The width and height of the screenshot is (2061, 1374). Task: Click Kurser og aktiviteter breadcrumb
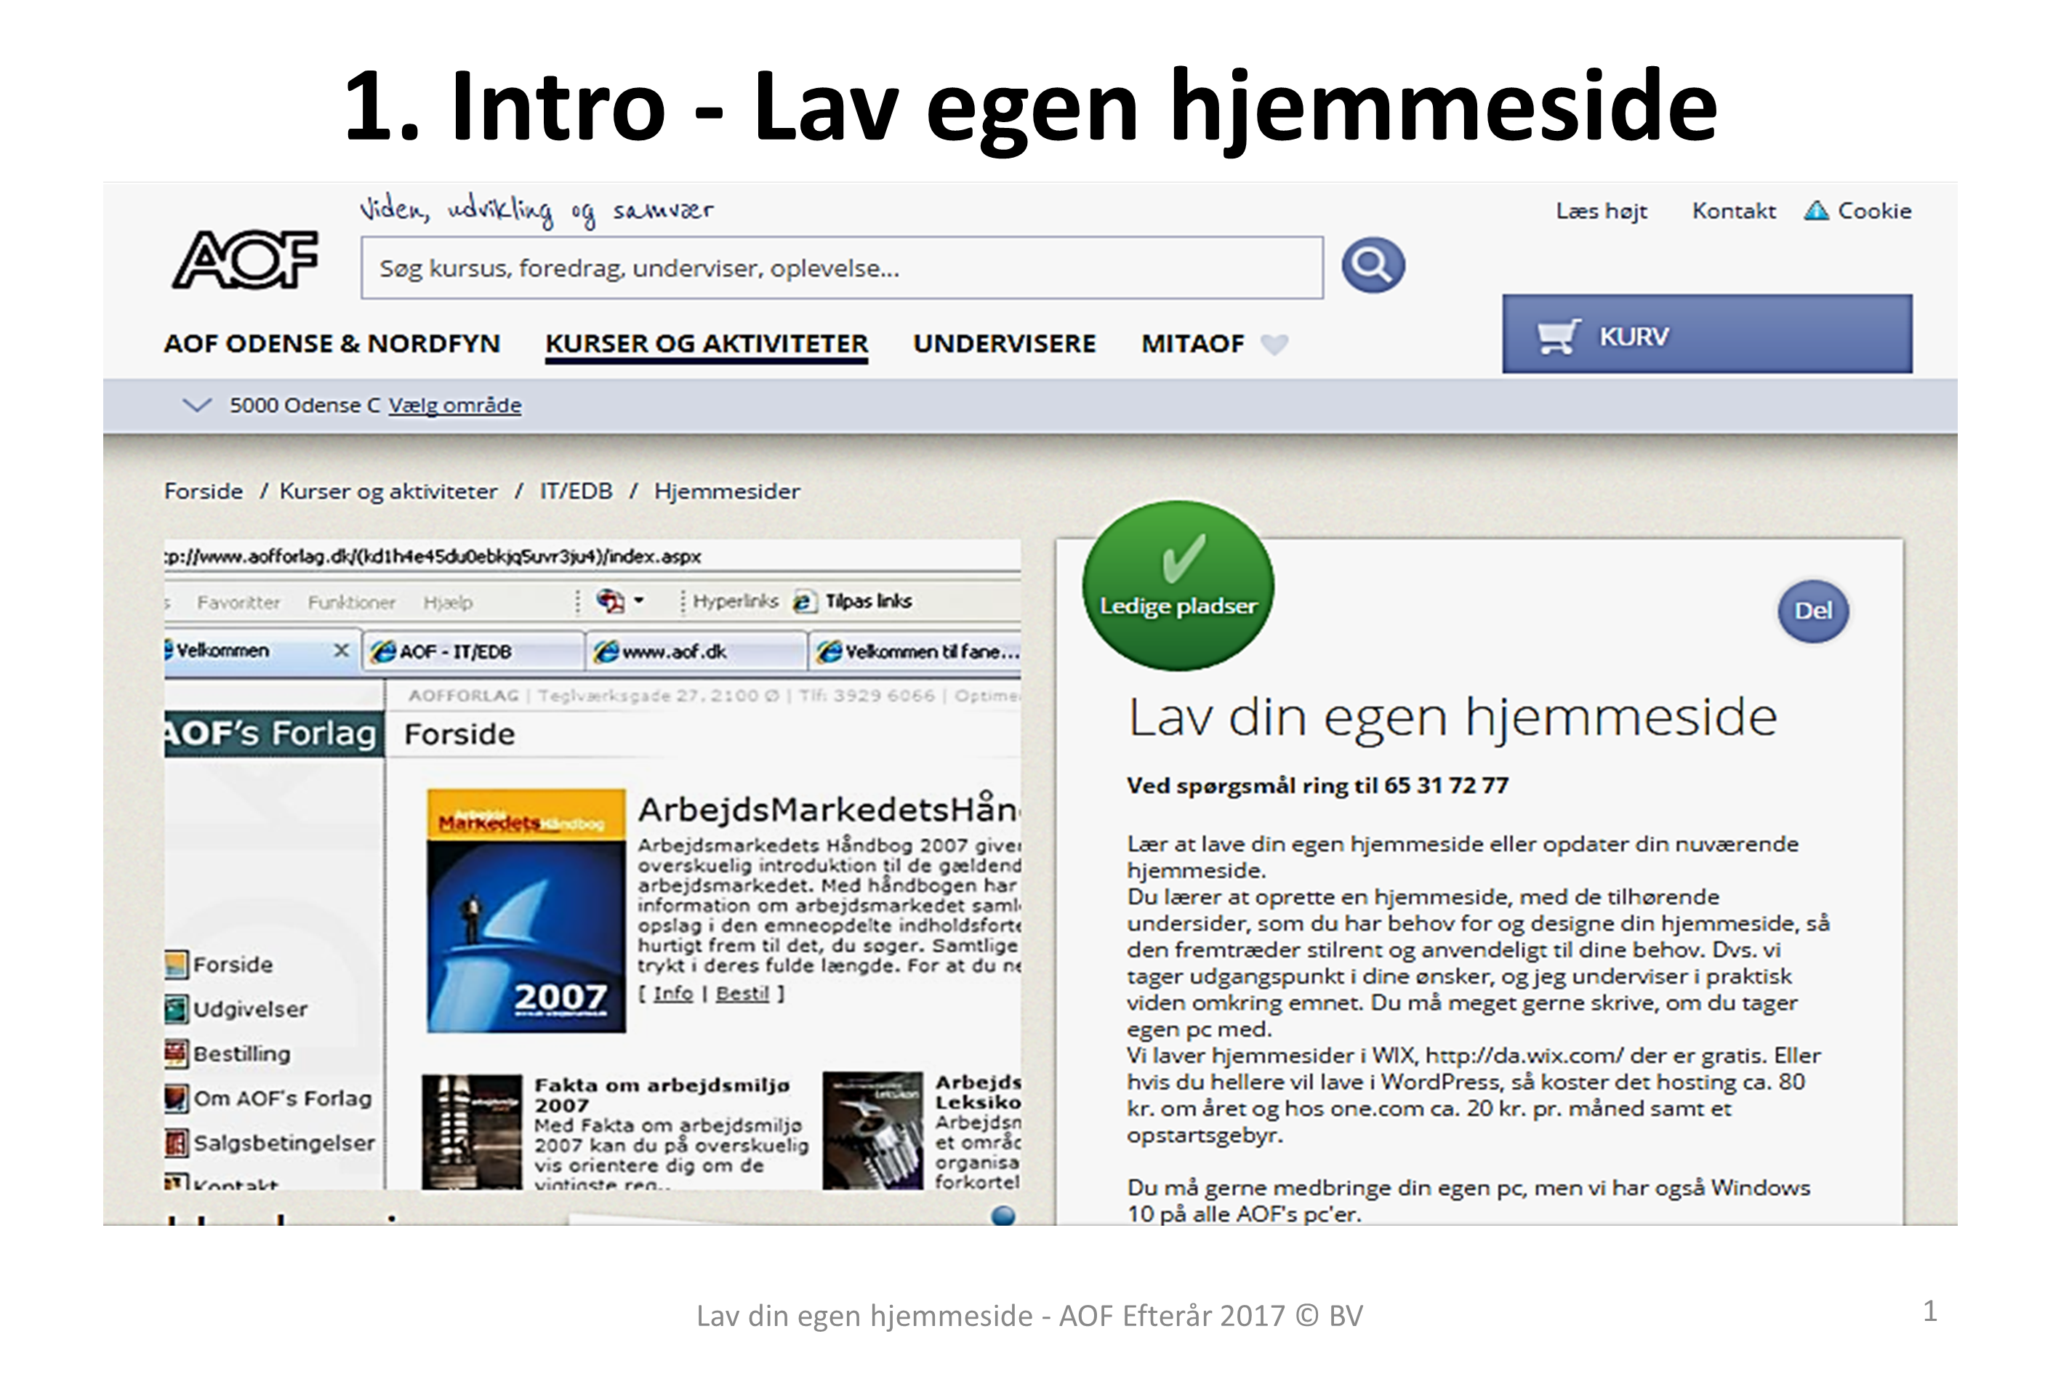(x=388, y=491)
